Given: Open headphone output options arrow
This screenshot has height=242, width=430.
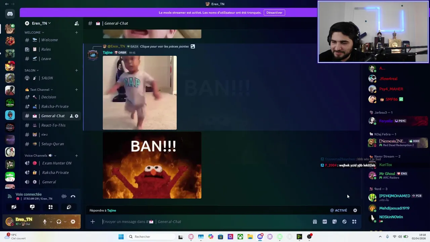Looking at the screenshot, I should [65, 221].
